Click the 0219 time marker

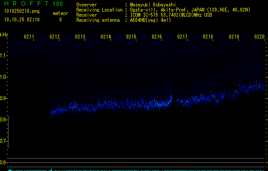tap(234, 37)
